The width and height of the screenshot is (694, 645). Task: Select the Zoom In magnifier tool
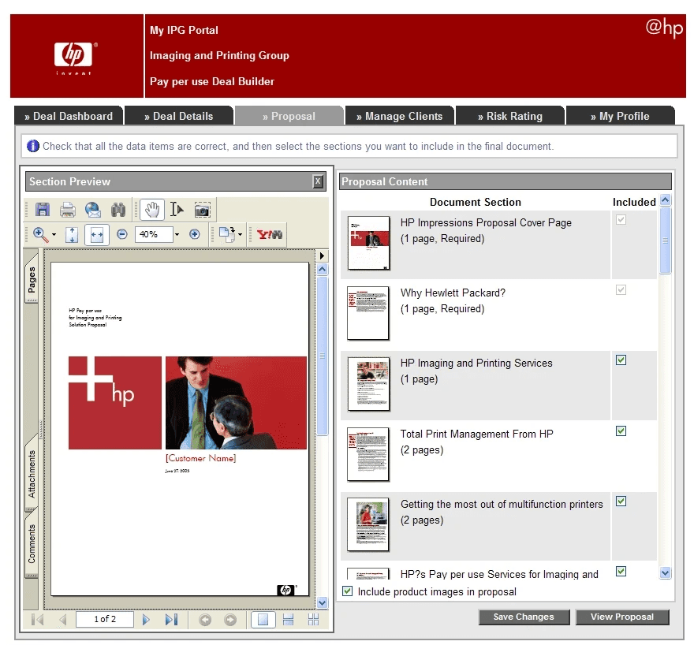pyautogui.click(x=41, y=234)
